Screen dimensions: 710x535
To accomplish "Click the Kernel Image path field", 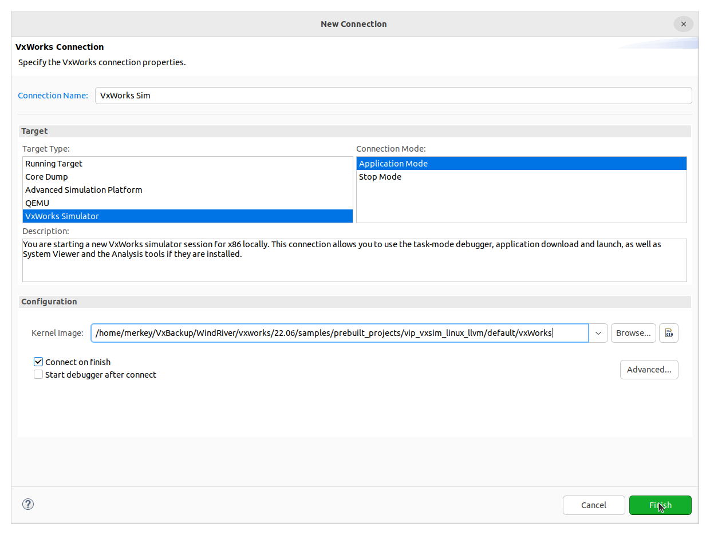I will point(340,333).
